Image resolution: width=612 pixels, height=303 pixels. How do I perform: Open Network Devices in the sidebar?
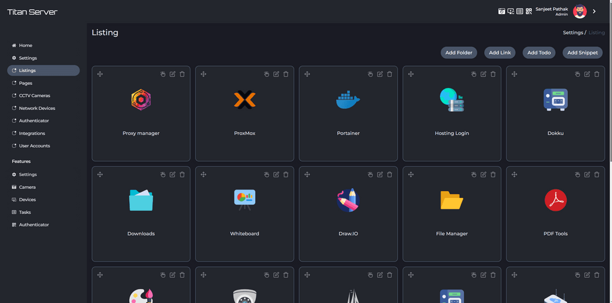pos(37,108)
